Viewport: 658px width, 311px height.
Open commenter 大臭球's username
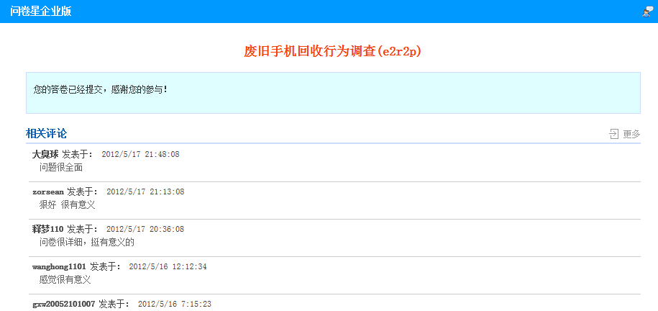click(x=45, y=154)
